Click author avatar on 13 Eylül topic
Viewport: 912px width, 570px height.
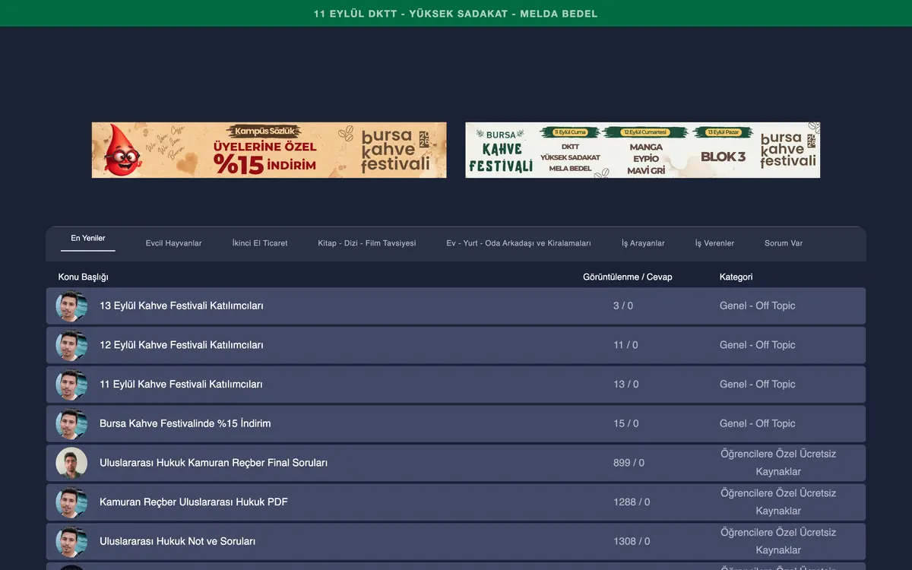click(x=71, y=306)
